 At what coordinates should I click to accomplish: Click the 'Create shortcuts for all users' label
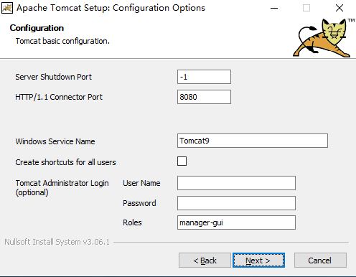(65, 162)
